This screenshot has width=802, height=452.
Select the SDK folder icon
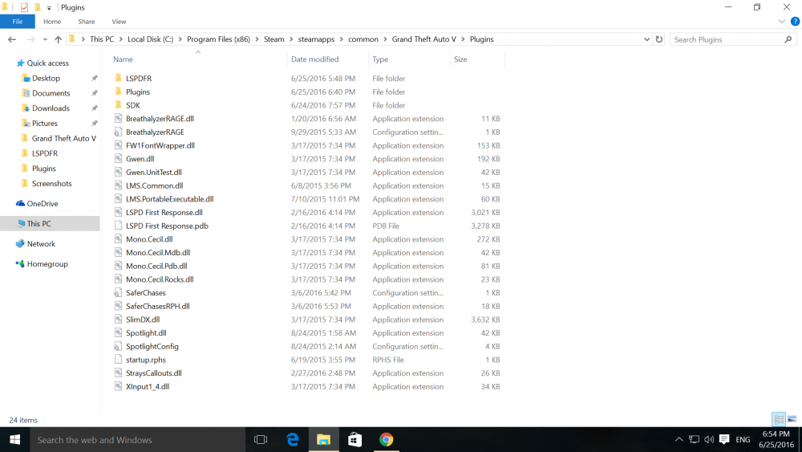tap(118, 105)
